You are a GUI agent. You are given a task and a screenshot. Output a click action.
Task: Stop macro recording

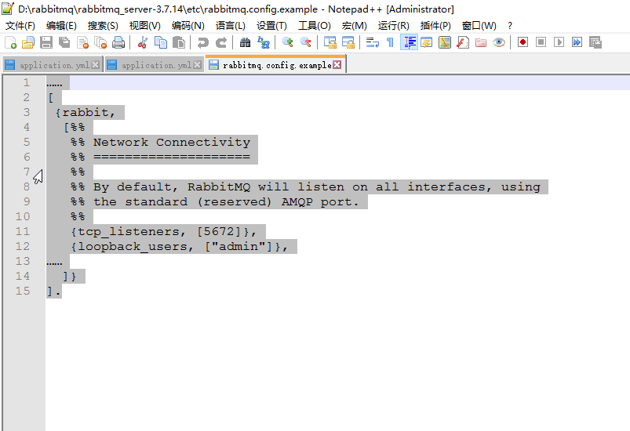pos(541,42)
